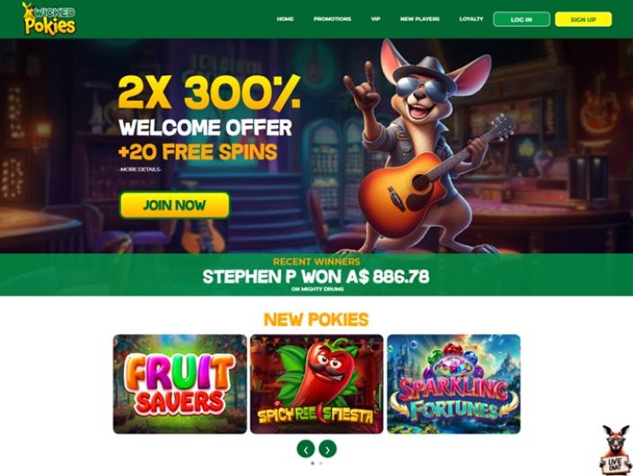The image size is (633, 476).
Task: Open the kangaroo Live Chat icon
Action: pos(616,449)
